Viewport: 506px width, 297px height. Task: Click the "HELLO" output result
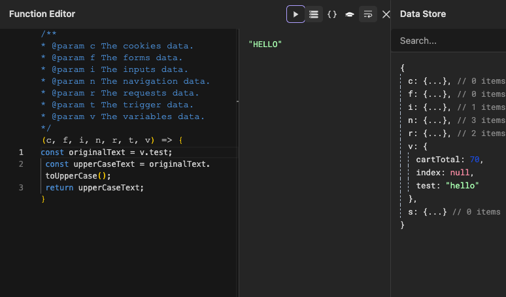[x=265, y=44]
